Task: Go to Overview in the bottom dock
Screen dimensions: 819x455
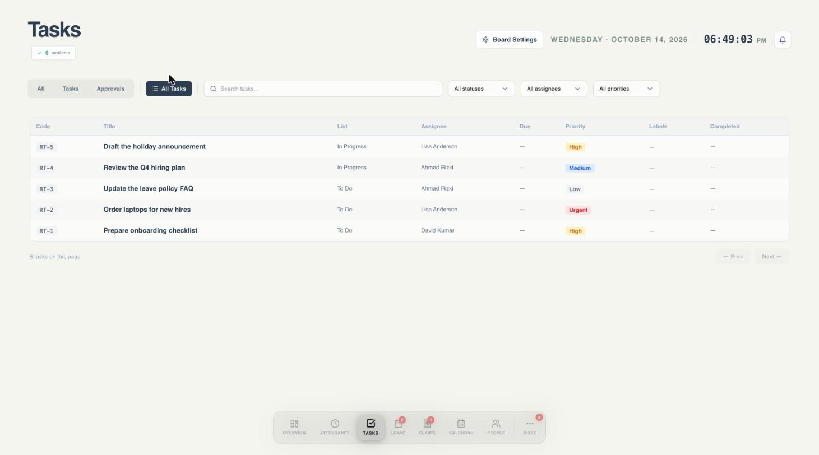Action: pyautogui.click(x=294, y=427)
